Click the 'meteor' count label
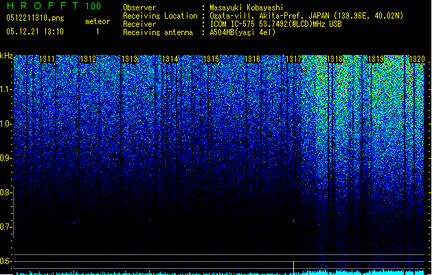This screenshot has width=432, height=275. (x=98, y=21)
